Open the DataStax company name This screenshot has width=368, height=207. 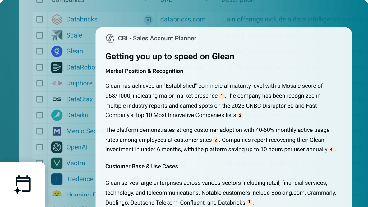click(x=79, y=99)
